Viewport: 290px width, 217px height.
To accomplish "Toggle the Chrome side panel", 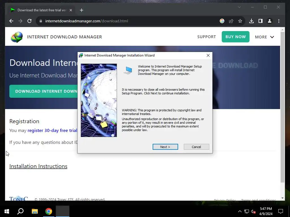I will click(261, 21).
